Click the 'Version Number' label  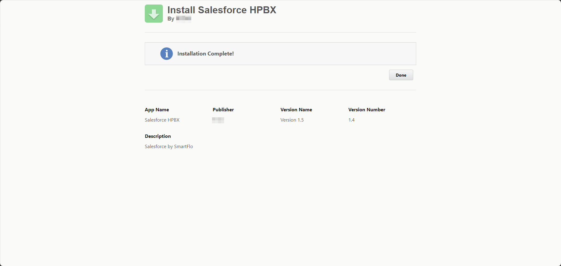tap(367, 110)
